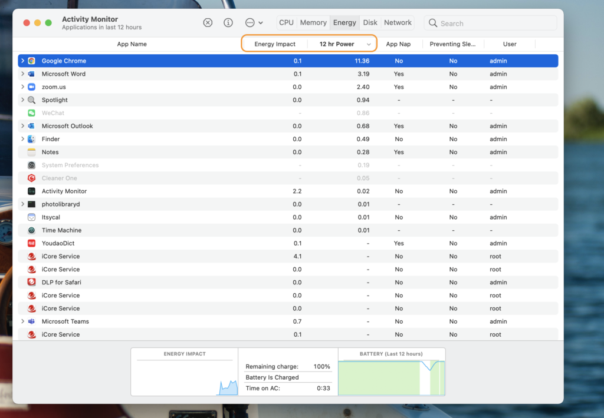The height and width of the screenshot is (418, 604).
Task: Click the Time Machine icon in list
Action: point(31,230)
